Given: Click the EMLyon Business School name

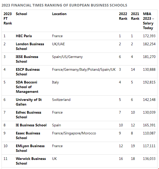Looking at the screenshot, I should [x=30, y=148].
